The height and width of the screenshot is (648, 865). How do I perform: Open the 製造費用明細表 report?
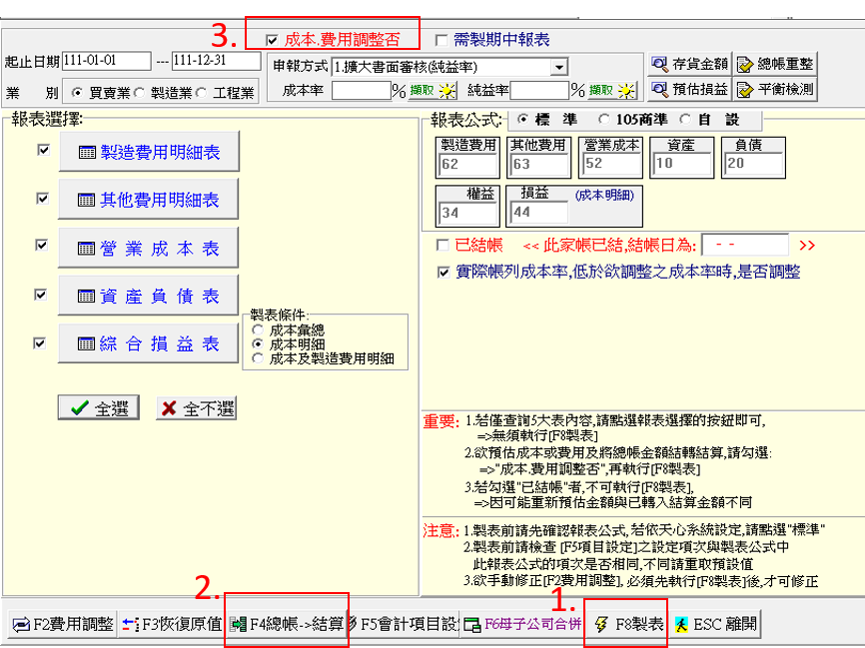pyautogui.click(x=149, y=152)
